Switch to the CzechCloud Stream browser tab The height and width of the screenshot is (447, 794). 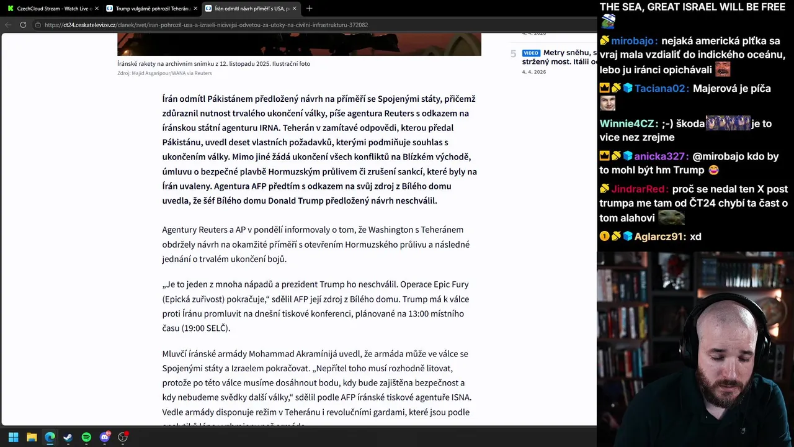(53, 8)
